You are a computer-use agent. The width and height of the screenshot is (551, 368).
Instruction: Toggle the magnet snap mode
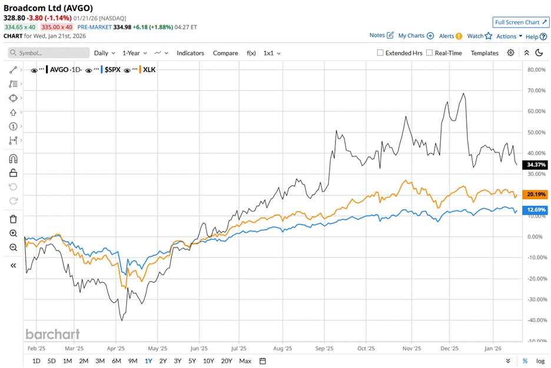13,159
